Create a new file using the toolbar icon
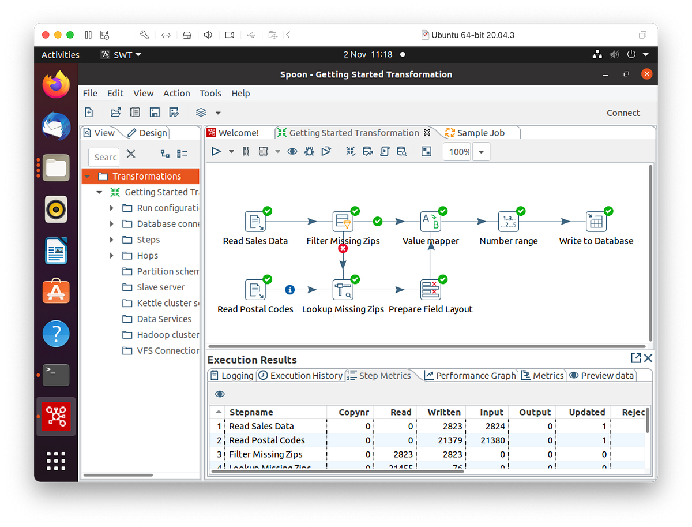Image resolution: width=692 pixels, height=527 pixels. click(x=89, y=112)
